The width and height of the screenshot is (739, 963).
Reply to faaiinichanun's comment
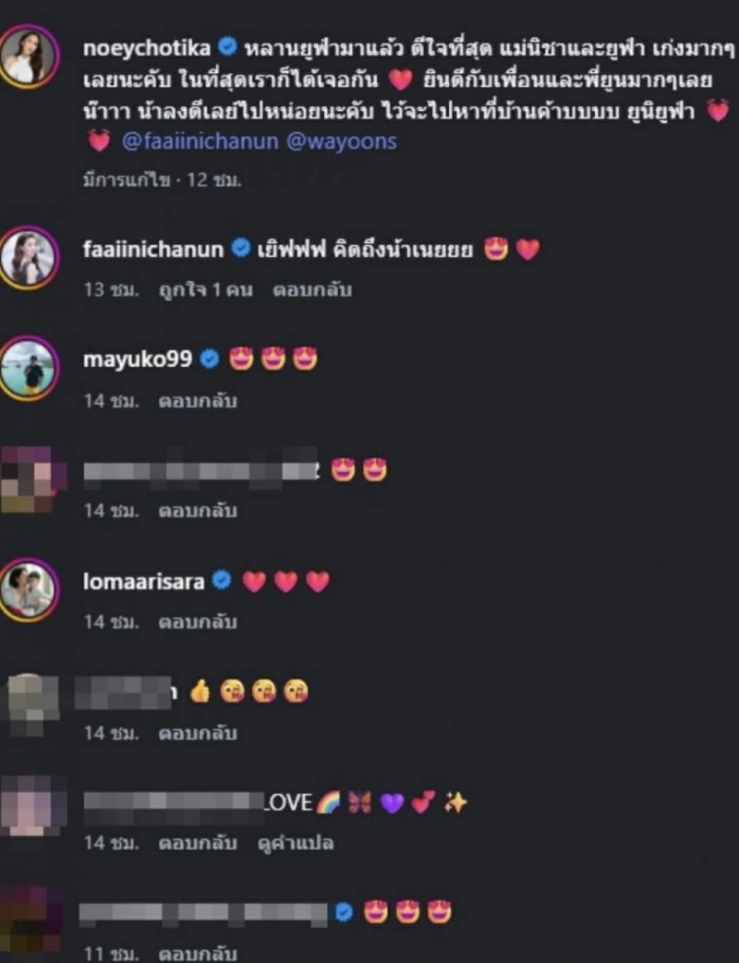pos(312,289)
